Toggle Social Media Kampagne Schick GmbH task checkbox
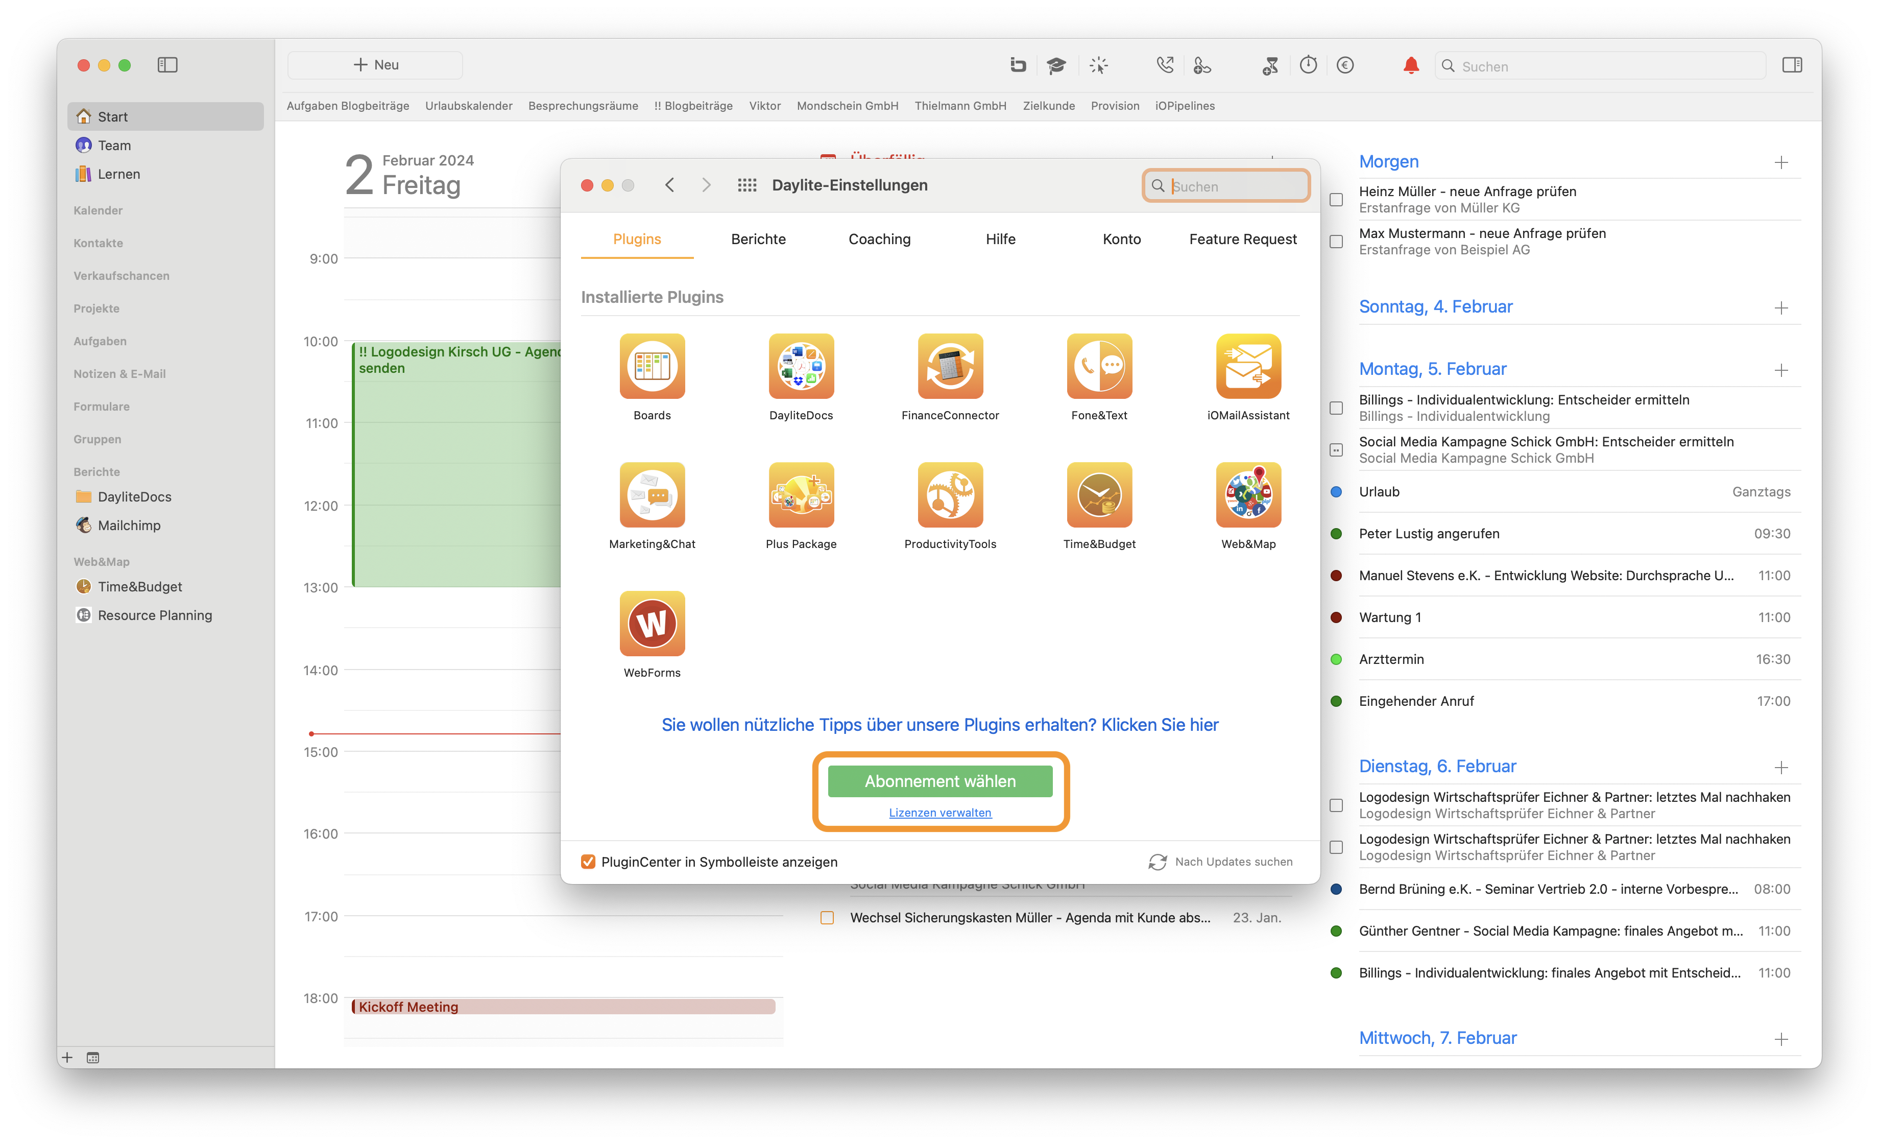This screenshot has height=1144, width=1879. [x=1336, y=450]
